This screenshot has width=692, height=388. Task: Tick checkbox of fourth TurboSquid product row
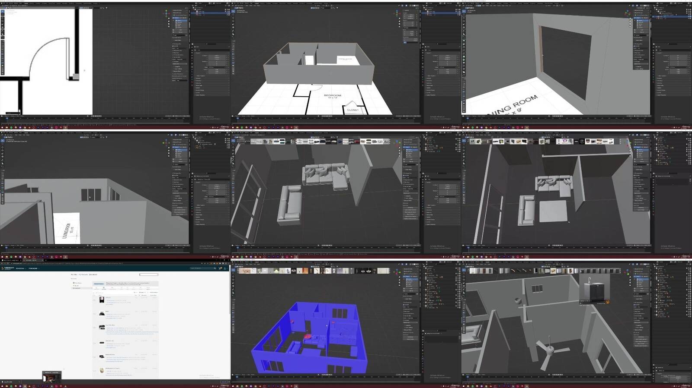click(94, 342)
